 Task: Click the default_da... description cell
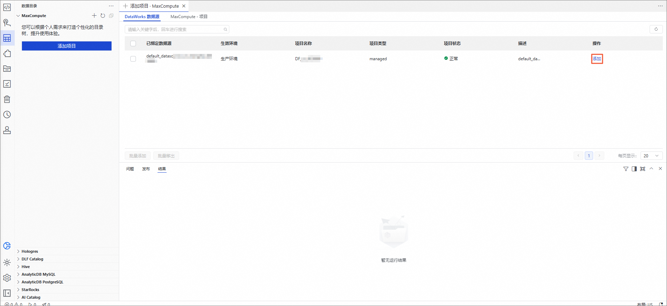(529, 59)
